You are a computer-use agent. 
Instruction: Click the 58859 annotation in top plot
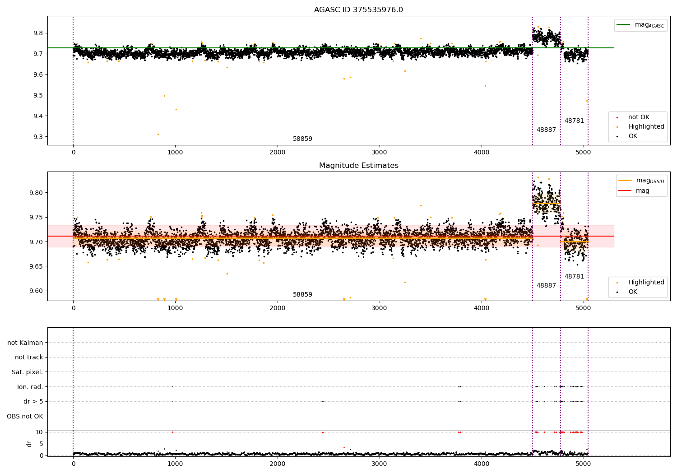pos(302,139)
